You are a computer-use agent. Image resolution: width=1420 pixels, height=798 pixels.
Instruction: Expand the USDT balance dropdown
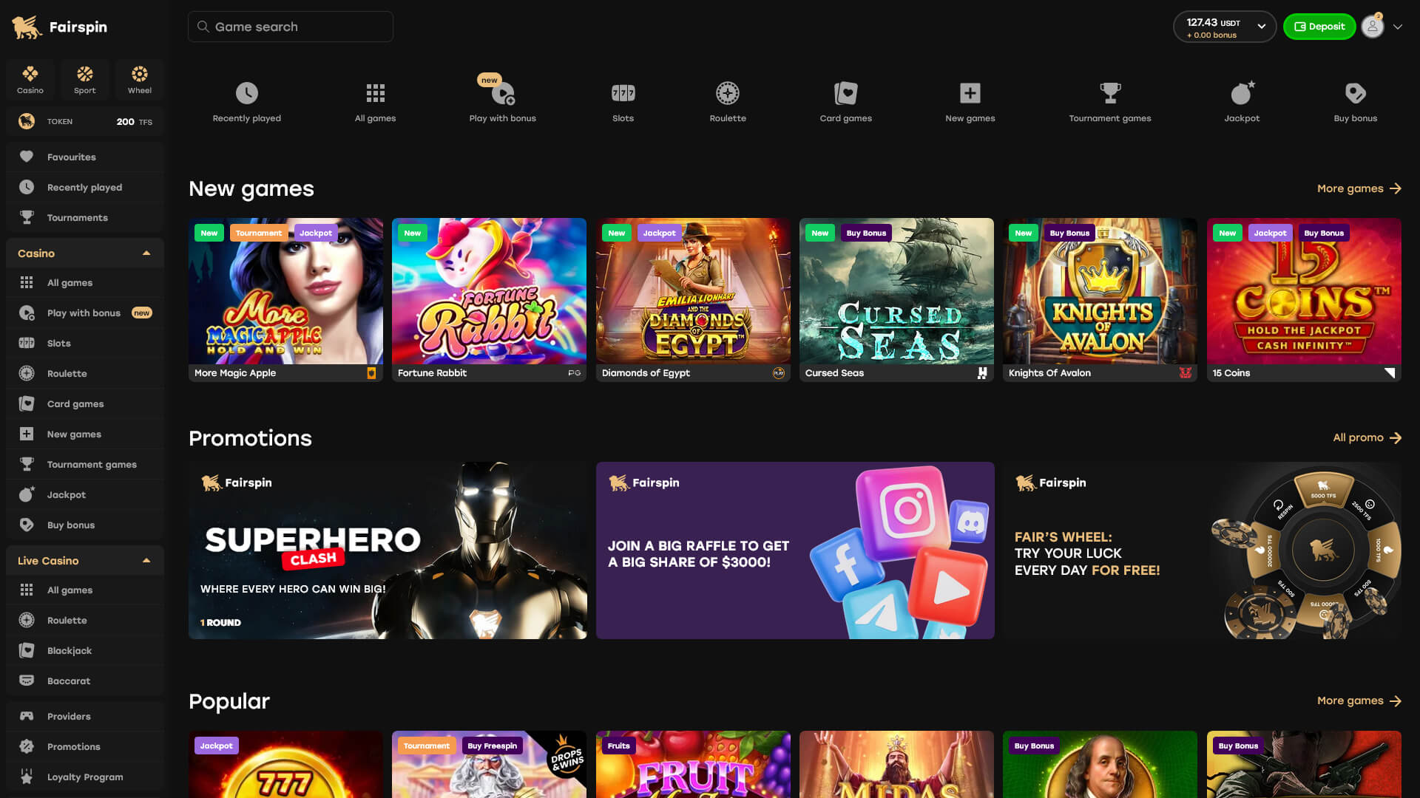pyautogui.click(x=1261, y=27)
